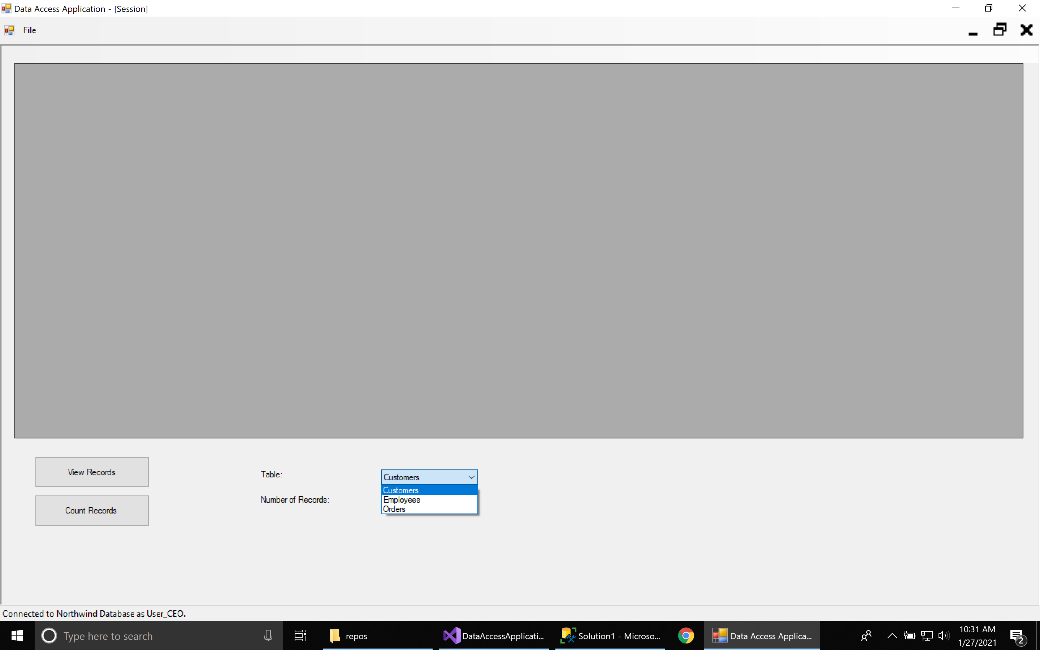This screenshot has height=650, width=1040.
Task: Collapse the Table combo box arrow
Action: 471,477
